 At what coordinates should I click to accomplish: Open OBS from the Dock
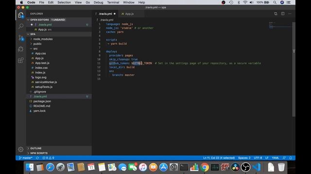245,167
